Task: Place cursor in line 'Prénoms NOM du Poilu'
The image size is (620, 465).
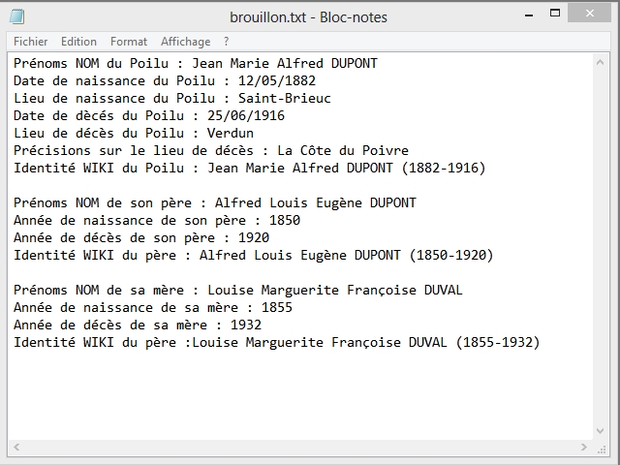Action: point(196,63)
